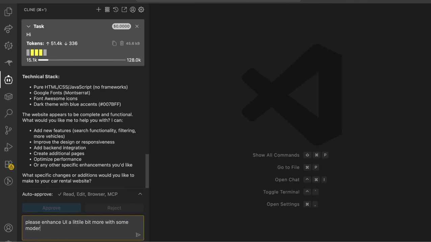Click the Approve button
431x242 pixels.
click(x=52, y=208)
